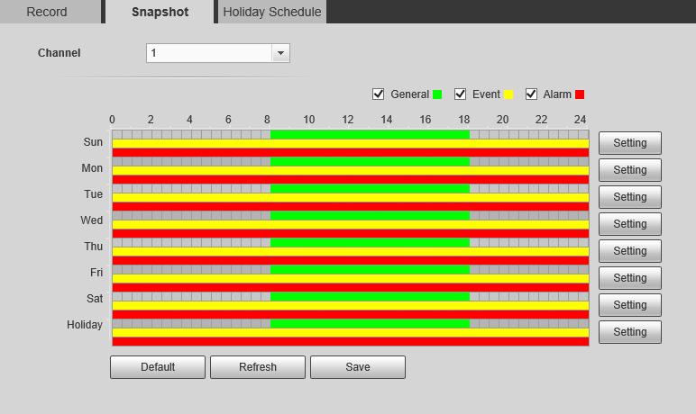Open Setting for the Sat row
Screen dimensions: 696x414
[x=630, y=305]
